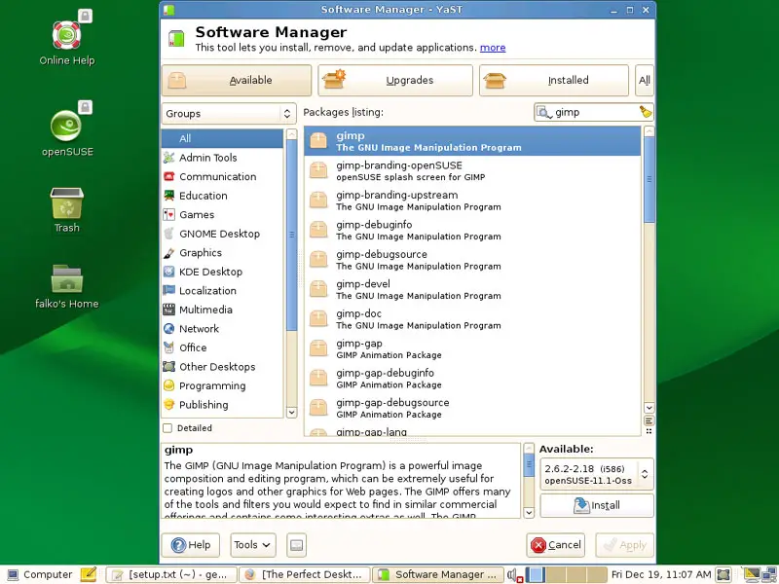This screenshot has width=779, height=584.
Task: Click Software Manager taskbar entry
Action: click(x=437, y=574)
